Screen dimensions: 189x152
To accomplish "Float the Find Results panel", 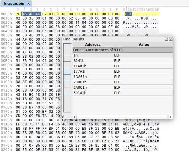I will click(x=166, y=39).
